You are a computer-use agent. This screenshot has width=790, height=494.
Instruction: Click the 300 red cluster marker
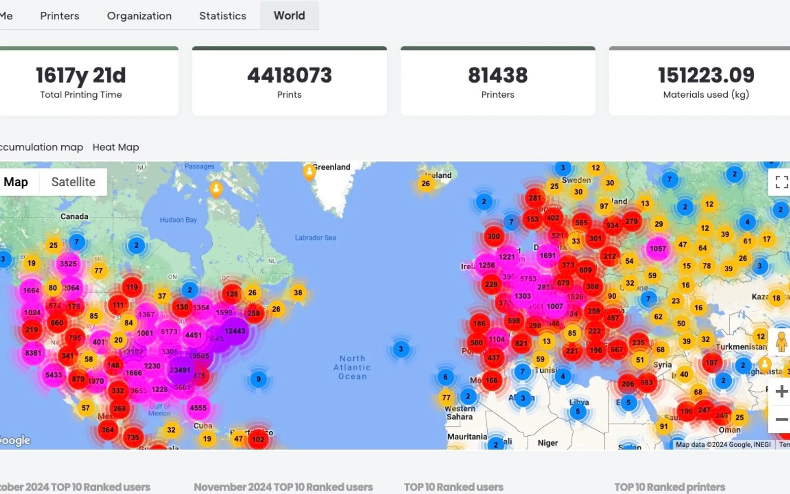tap(494, 236)
